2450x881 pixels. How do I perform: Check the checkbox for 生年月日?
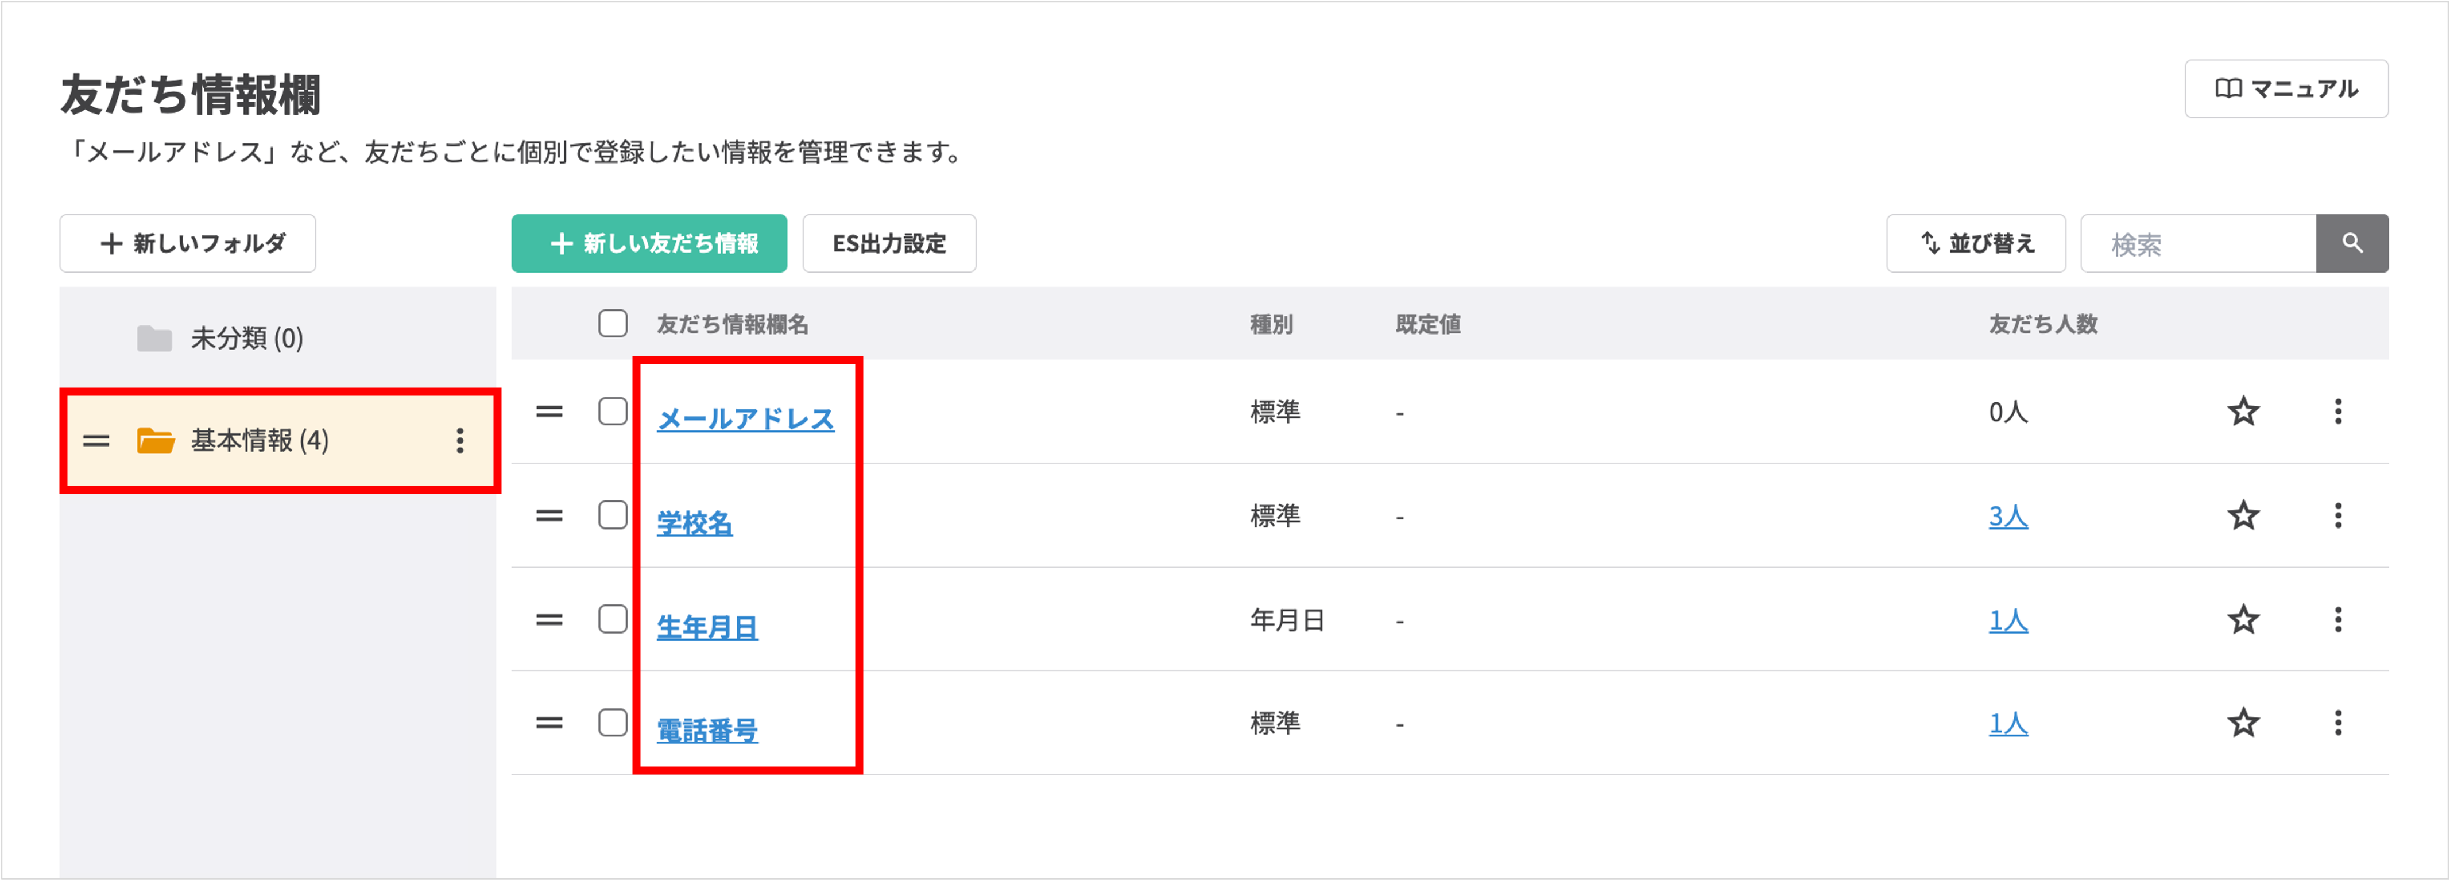611,620
